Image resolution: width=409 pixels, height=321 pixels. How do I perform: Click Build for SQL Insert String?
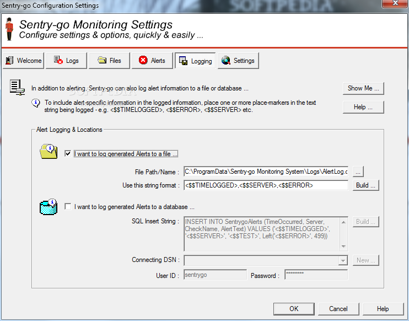tap(365, 222)
